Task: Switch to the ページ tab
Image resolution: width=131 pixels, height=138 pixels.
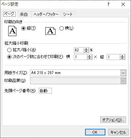Action: [x=10, y=14]
